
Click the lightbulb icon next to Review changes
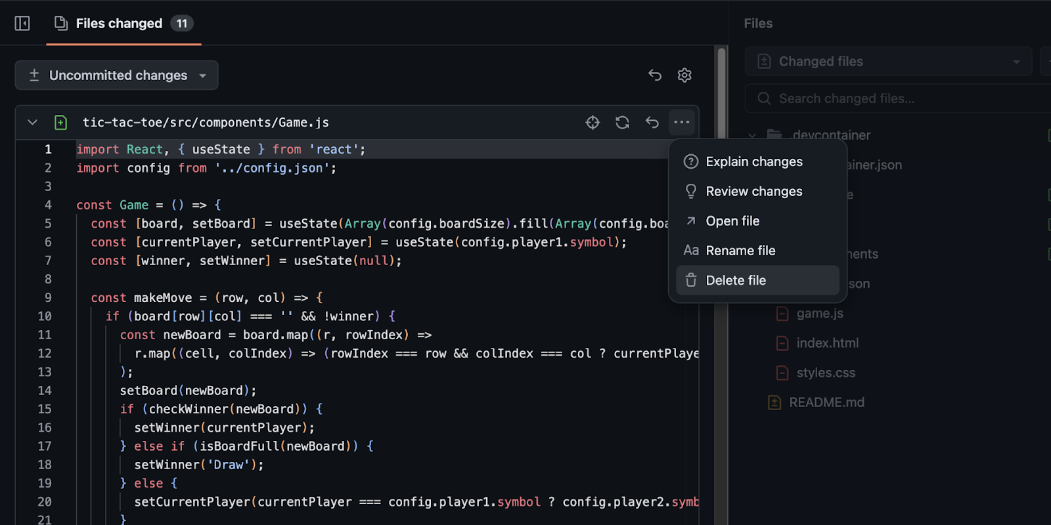coord(691,191)
